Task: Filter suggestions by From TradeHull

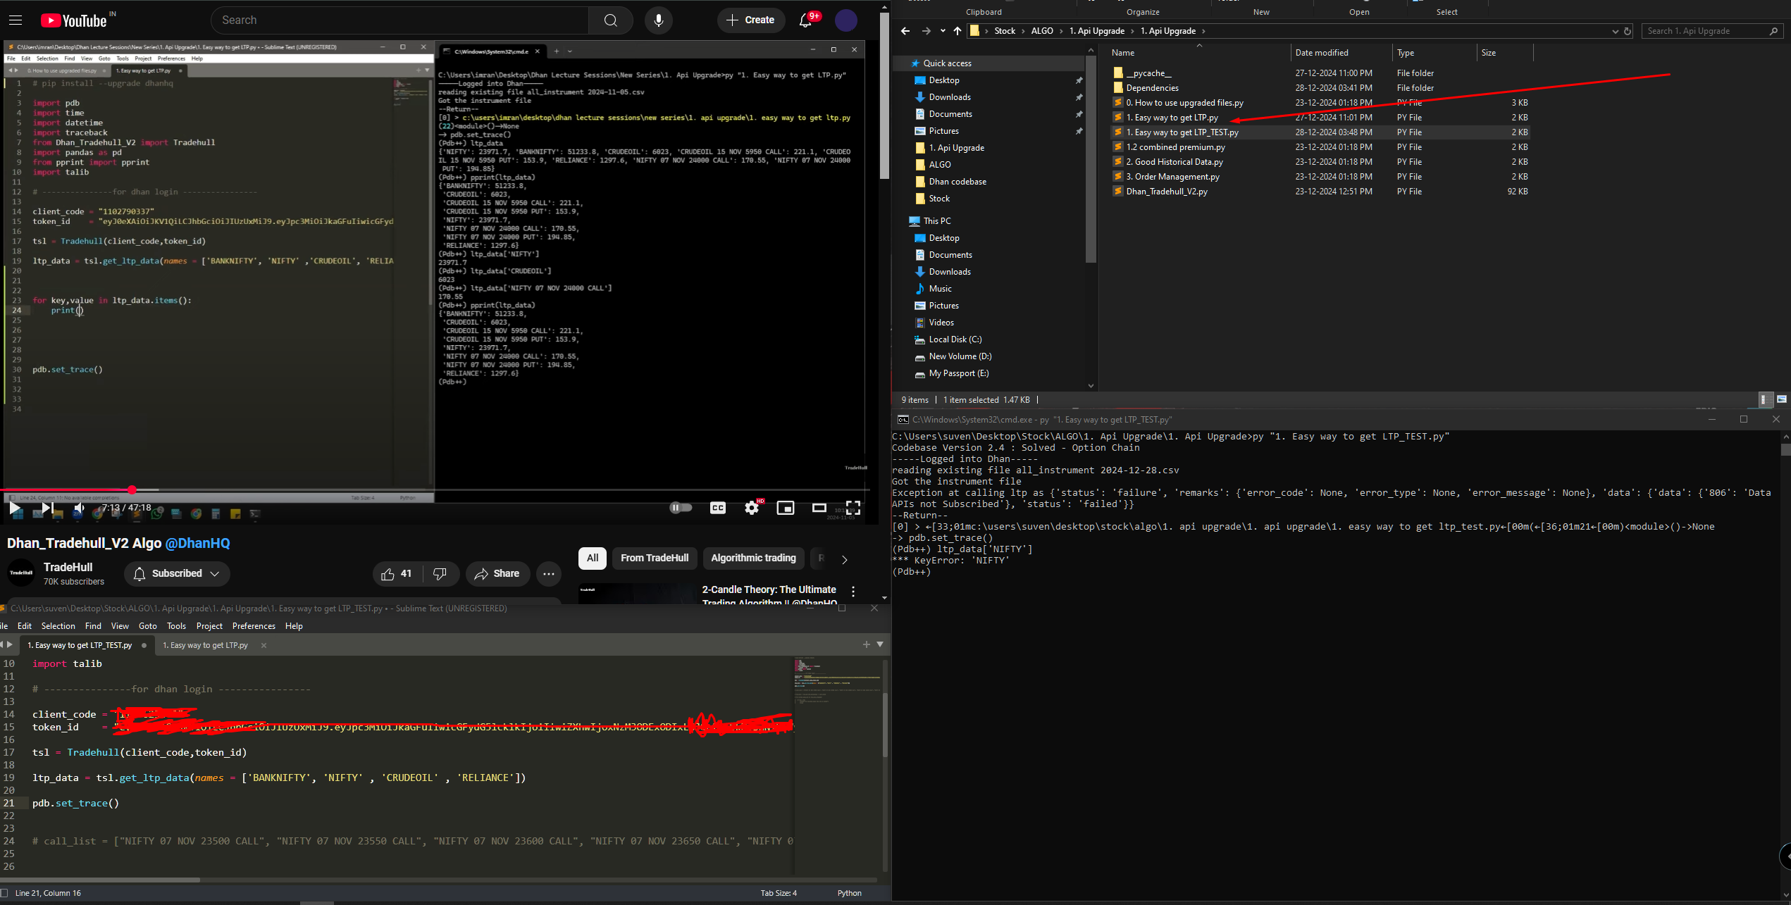Action: click(x=655, y=558)
